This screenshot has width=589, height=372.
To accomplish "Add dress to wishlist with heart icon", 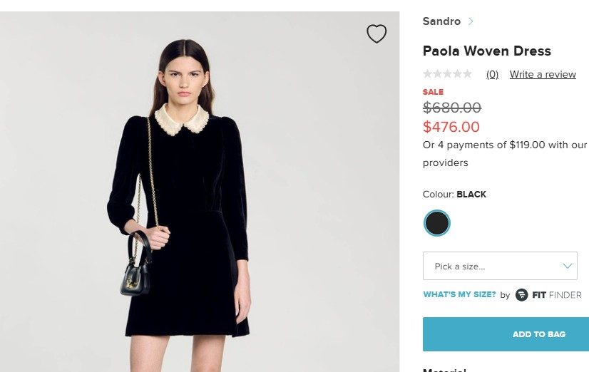I will [x=377, y=33].
